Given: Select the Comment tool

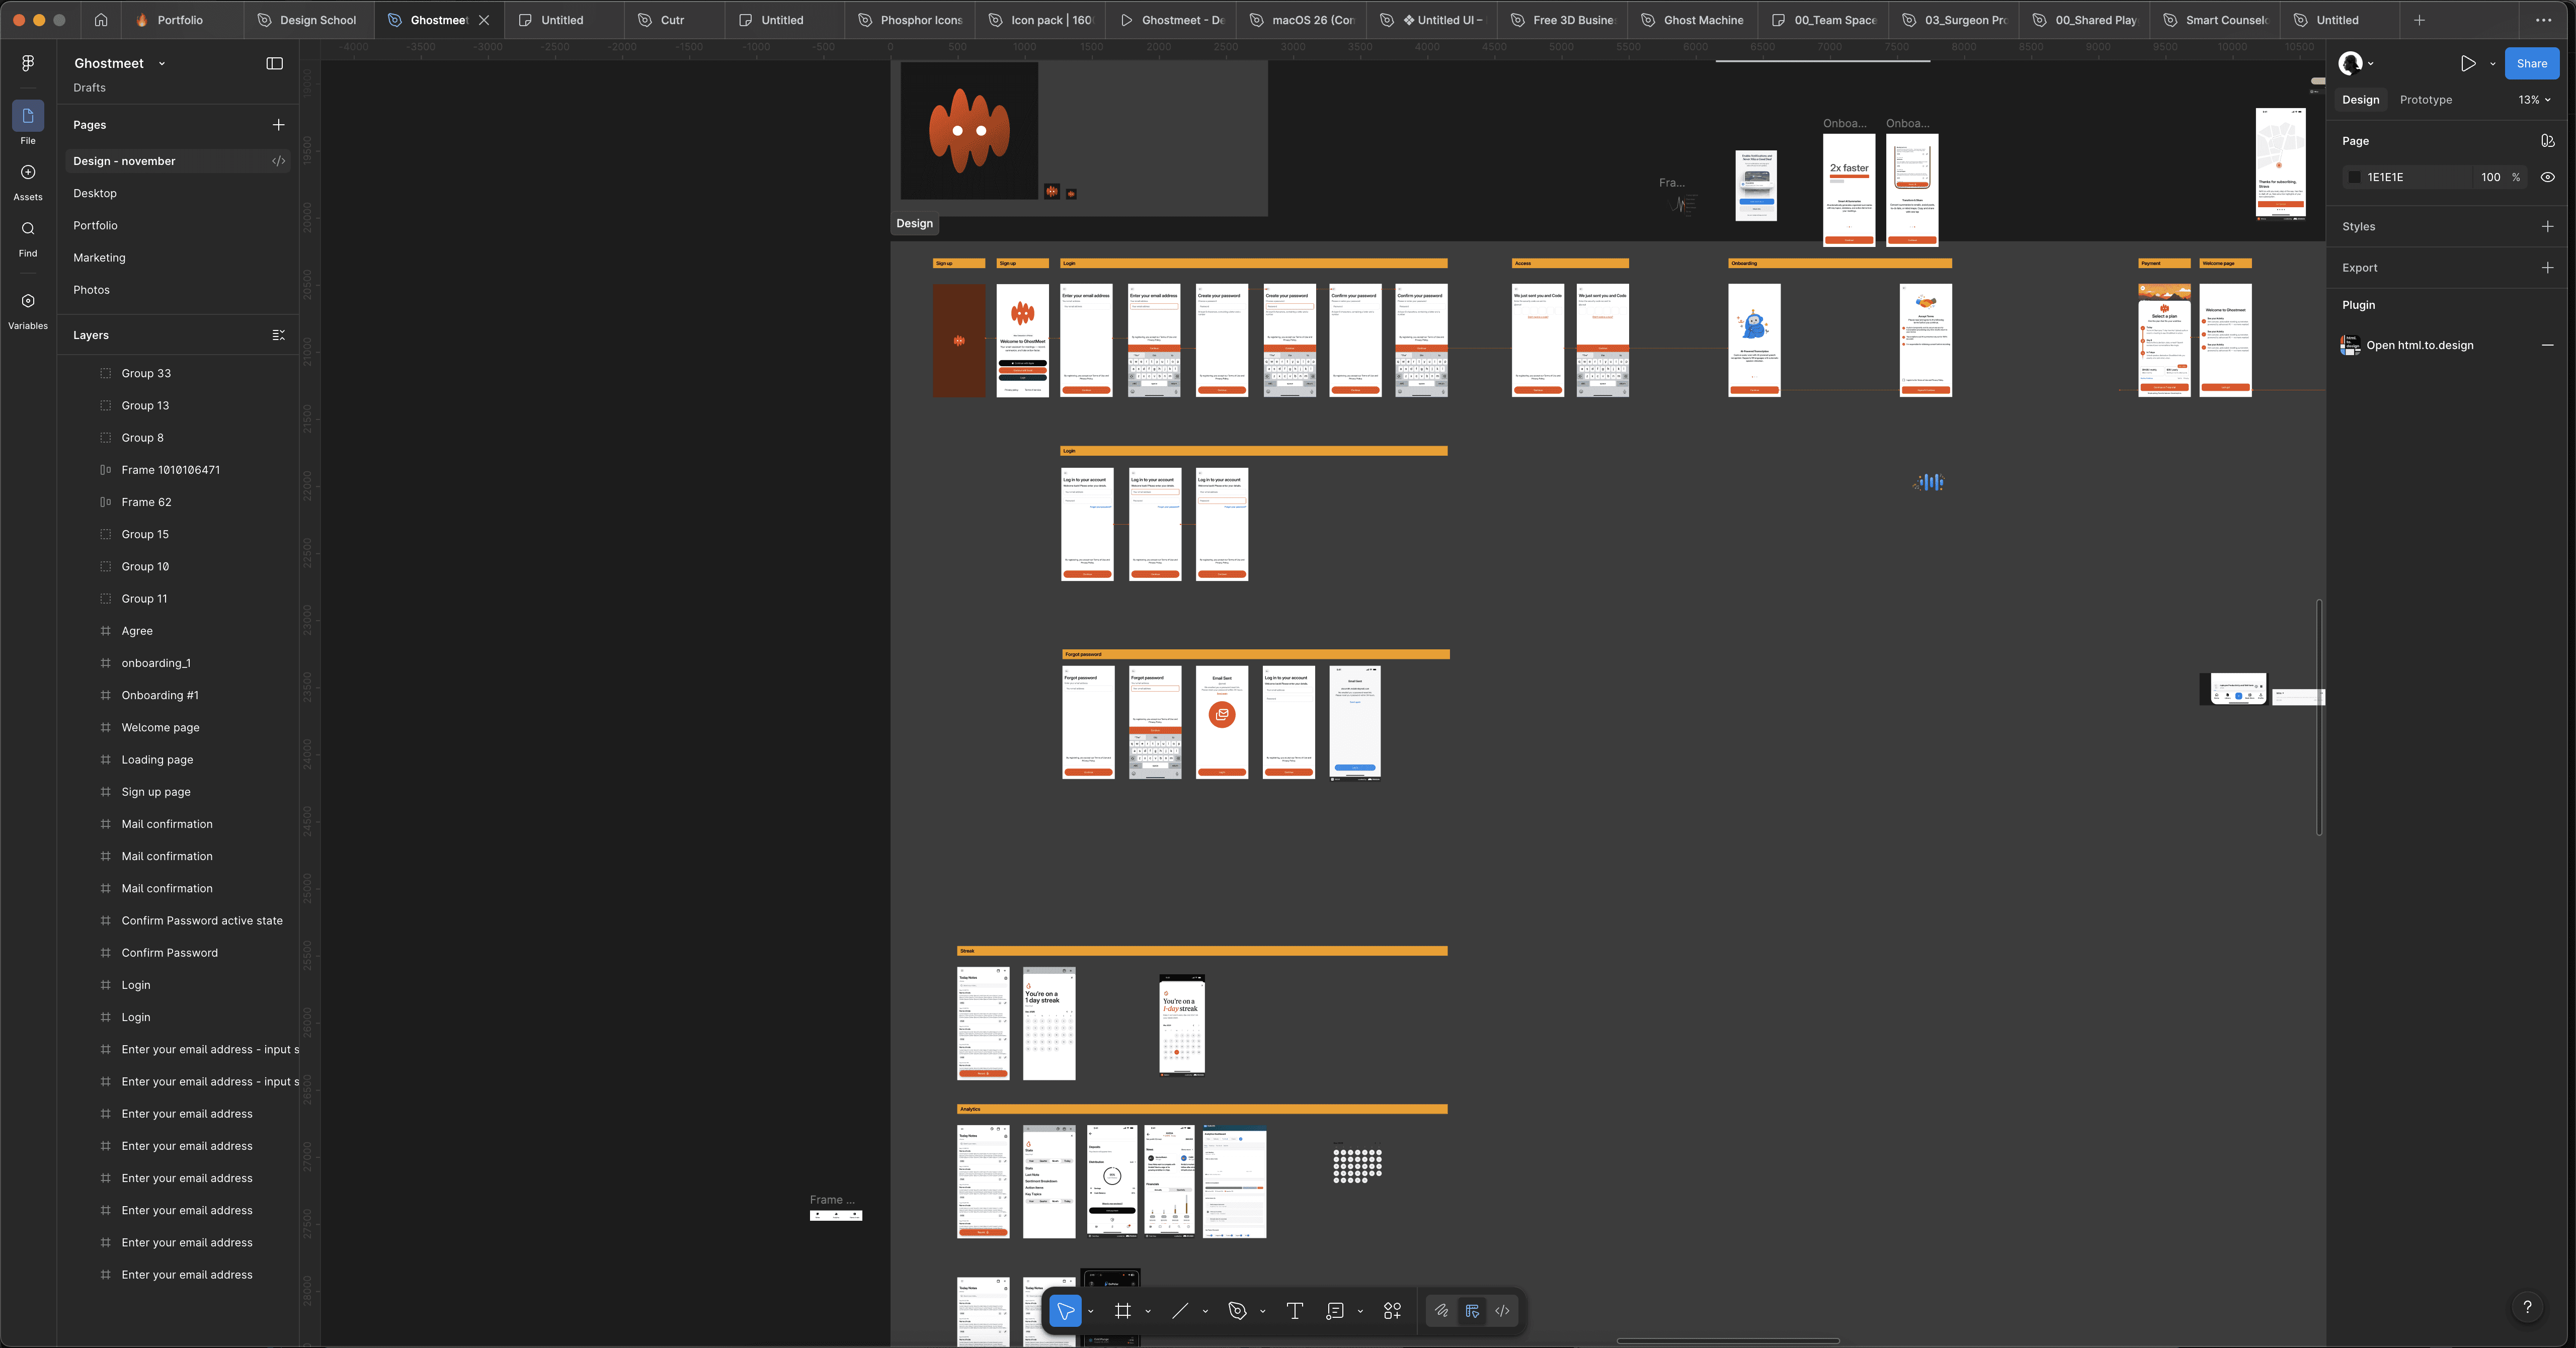Looking at the screenshot, I should click(1334, 1311).
